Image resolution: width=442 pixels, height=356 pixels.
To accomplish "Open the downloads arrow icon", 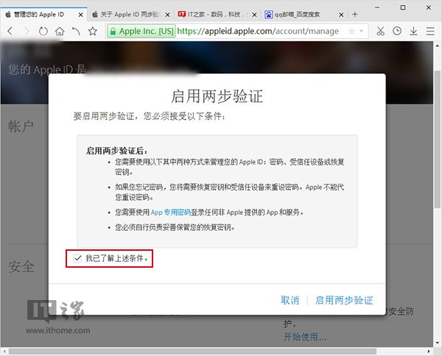I will tap(413, 31).
